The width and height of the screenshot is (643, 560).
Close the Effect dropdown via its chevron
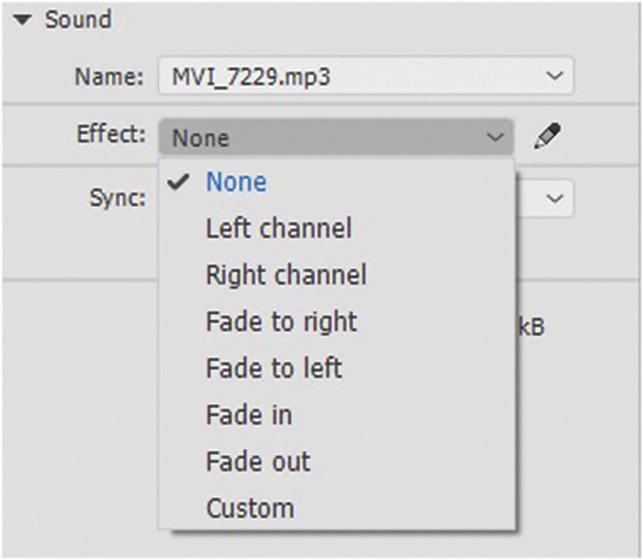(494, 137)
